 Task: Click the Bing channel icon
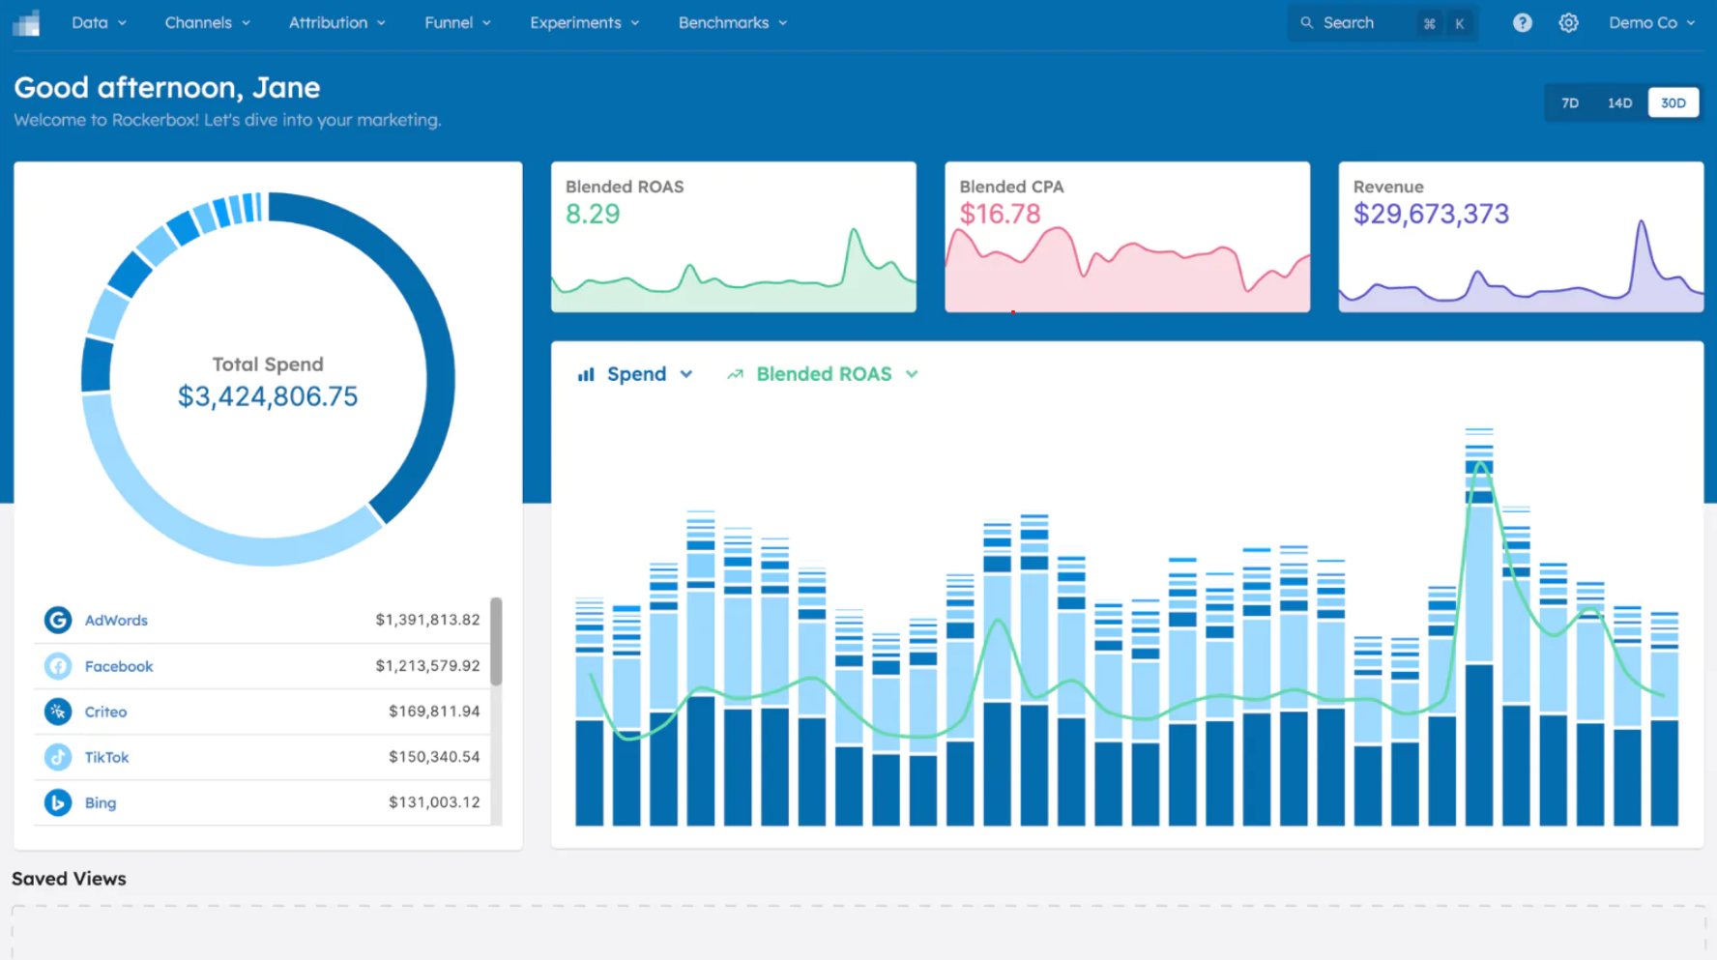(x=58, y=802)
